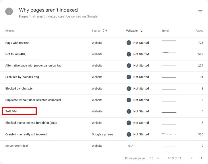Open the filter icon at top right
The height and width of the screenshot is (164, 208).
[200, 12]
